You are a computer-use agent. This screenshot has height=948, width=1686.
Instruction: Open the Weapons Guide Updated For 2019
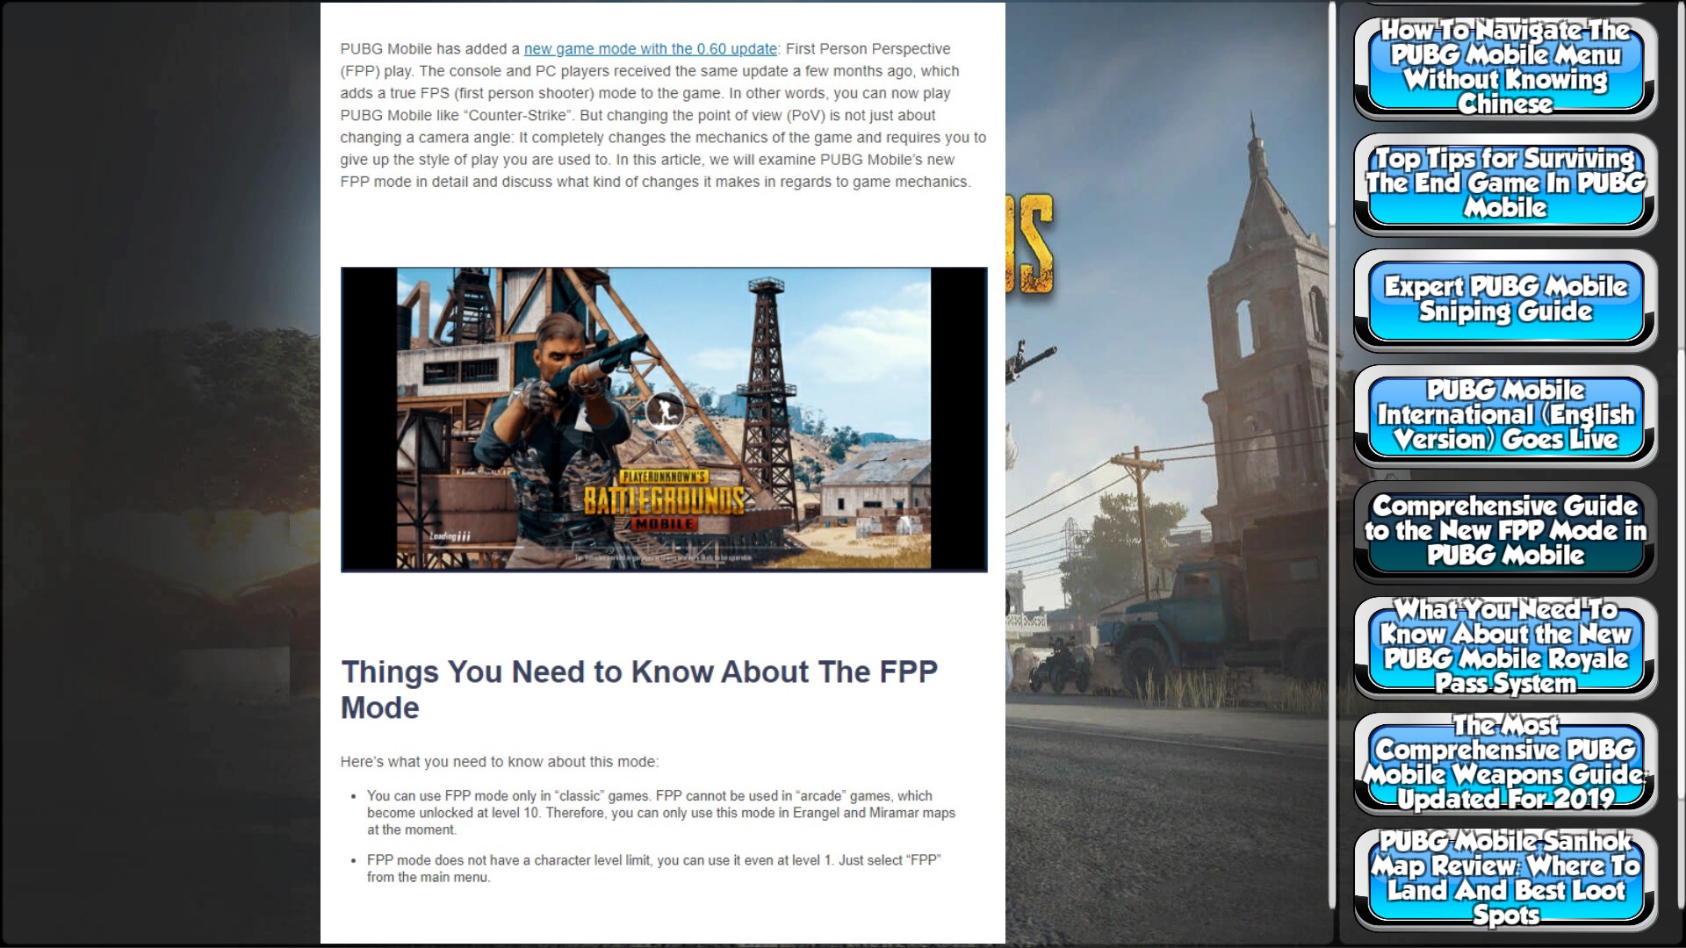click(1505, 763)
